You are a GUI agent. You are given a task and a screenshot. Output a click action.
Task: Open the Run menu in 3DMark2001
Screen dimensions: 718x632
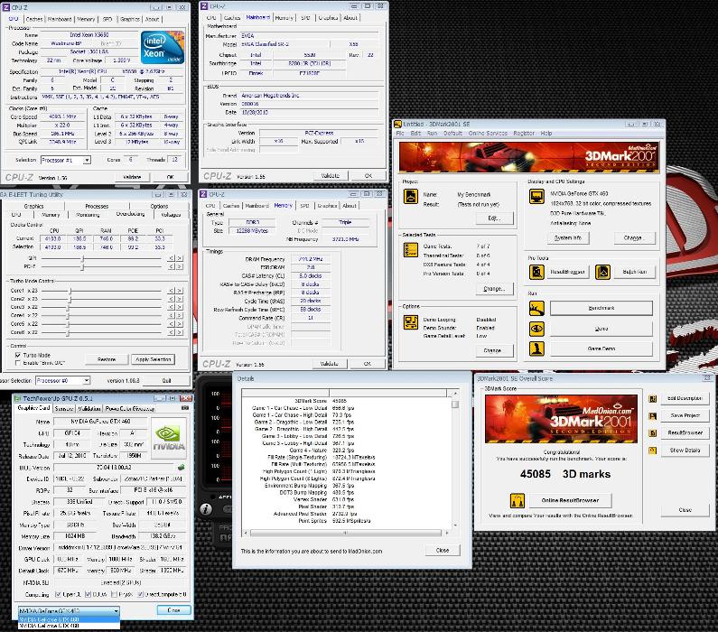click(432, 134)
